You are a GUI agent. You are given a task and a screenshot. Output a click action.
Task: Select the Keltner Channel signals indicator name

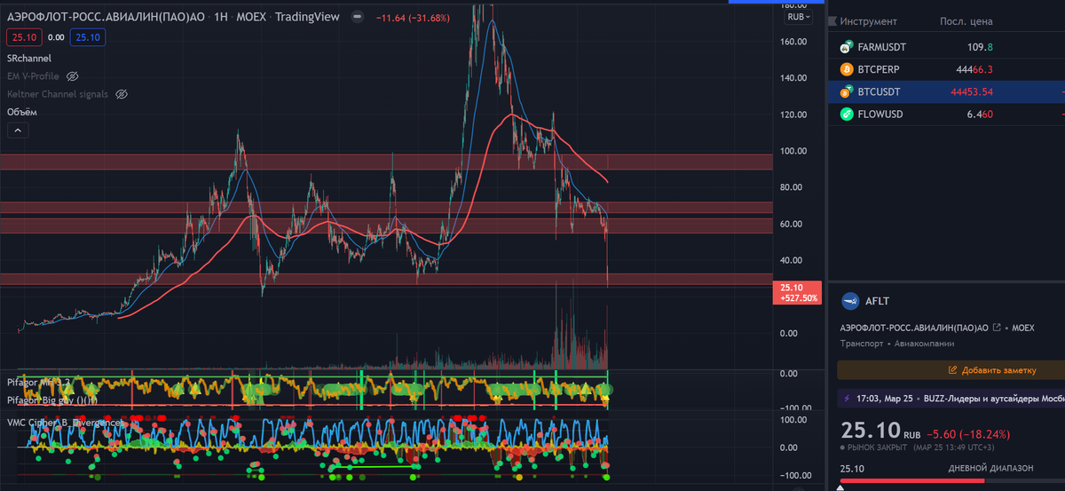58,94
